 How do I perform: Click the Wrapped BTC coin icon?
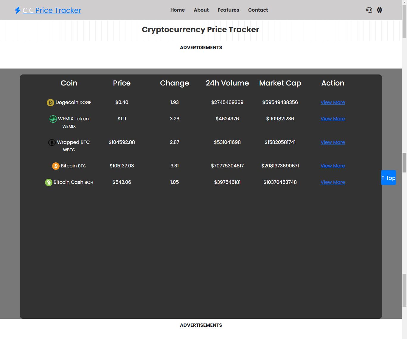point(52,142)
